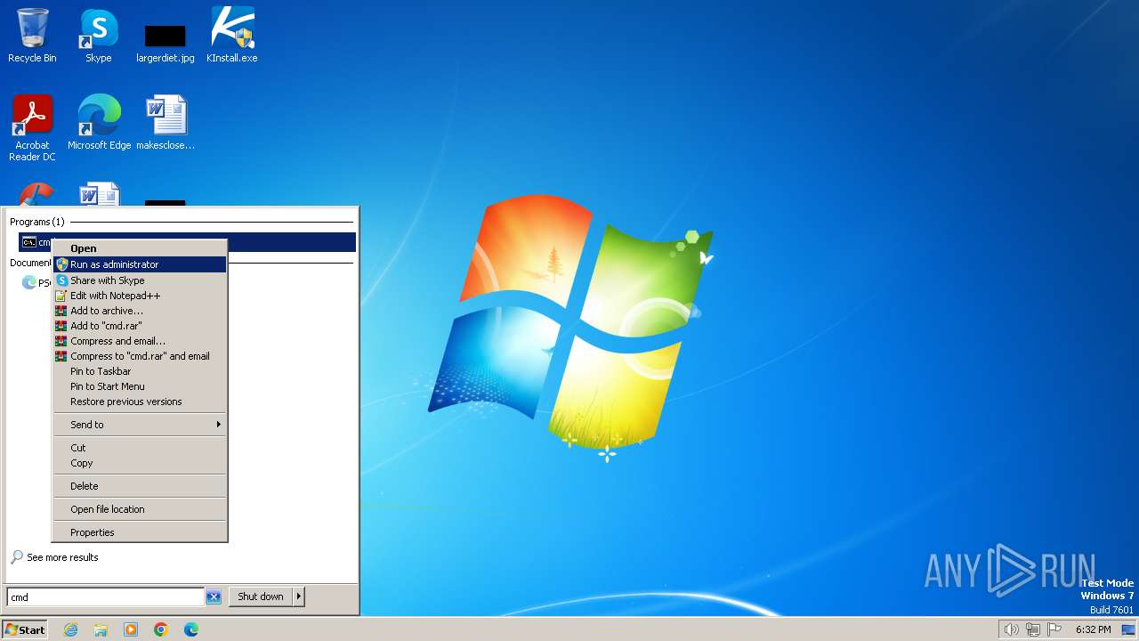Choose Delete from the context menu
1139x641 pixels.
(x=140, y=486)
